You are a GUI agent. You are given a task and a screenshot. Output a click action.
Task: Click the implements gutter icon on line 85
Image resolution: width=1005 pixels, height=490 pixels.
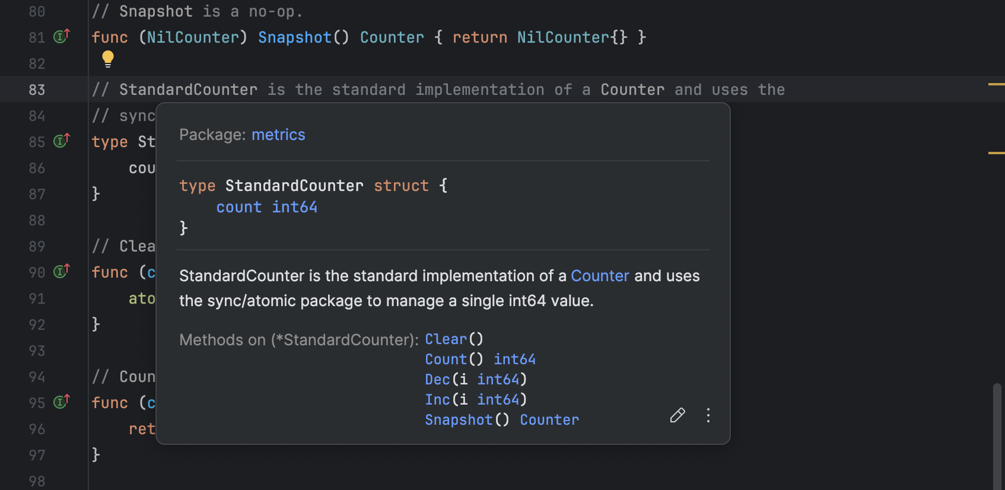tap(62, 141)
